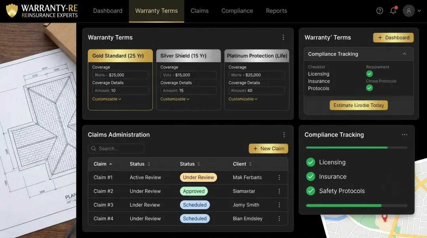Open the Reports tab
The height and width of the screenshot is (238, 427).
276,11
